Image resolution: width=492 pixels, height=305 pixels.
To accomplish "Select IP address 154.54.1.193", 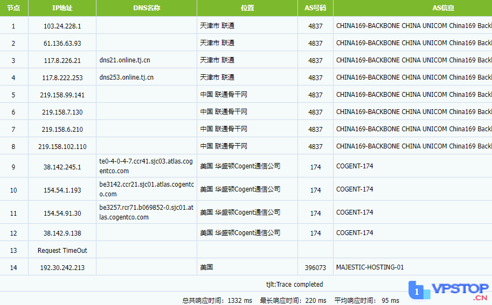I will point(62,190).
